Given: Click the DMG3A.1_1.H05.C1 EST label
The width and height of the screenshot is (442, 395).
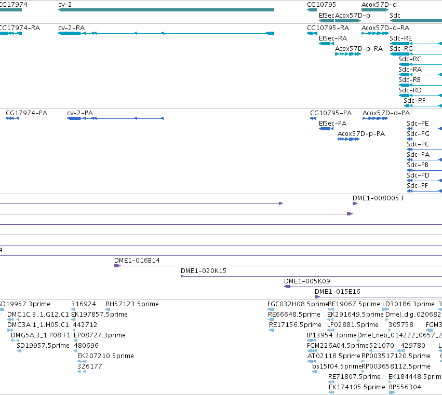Looking at the screenshot, I should (x=38, y=325).
